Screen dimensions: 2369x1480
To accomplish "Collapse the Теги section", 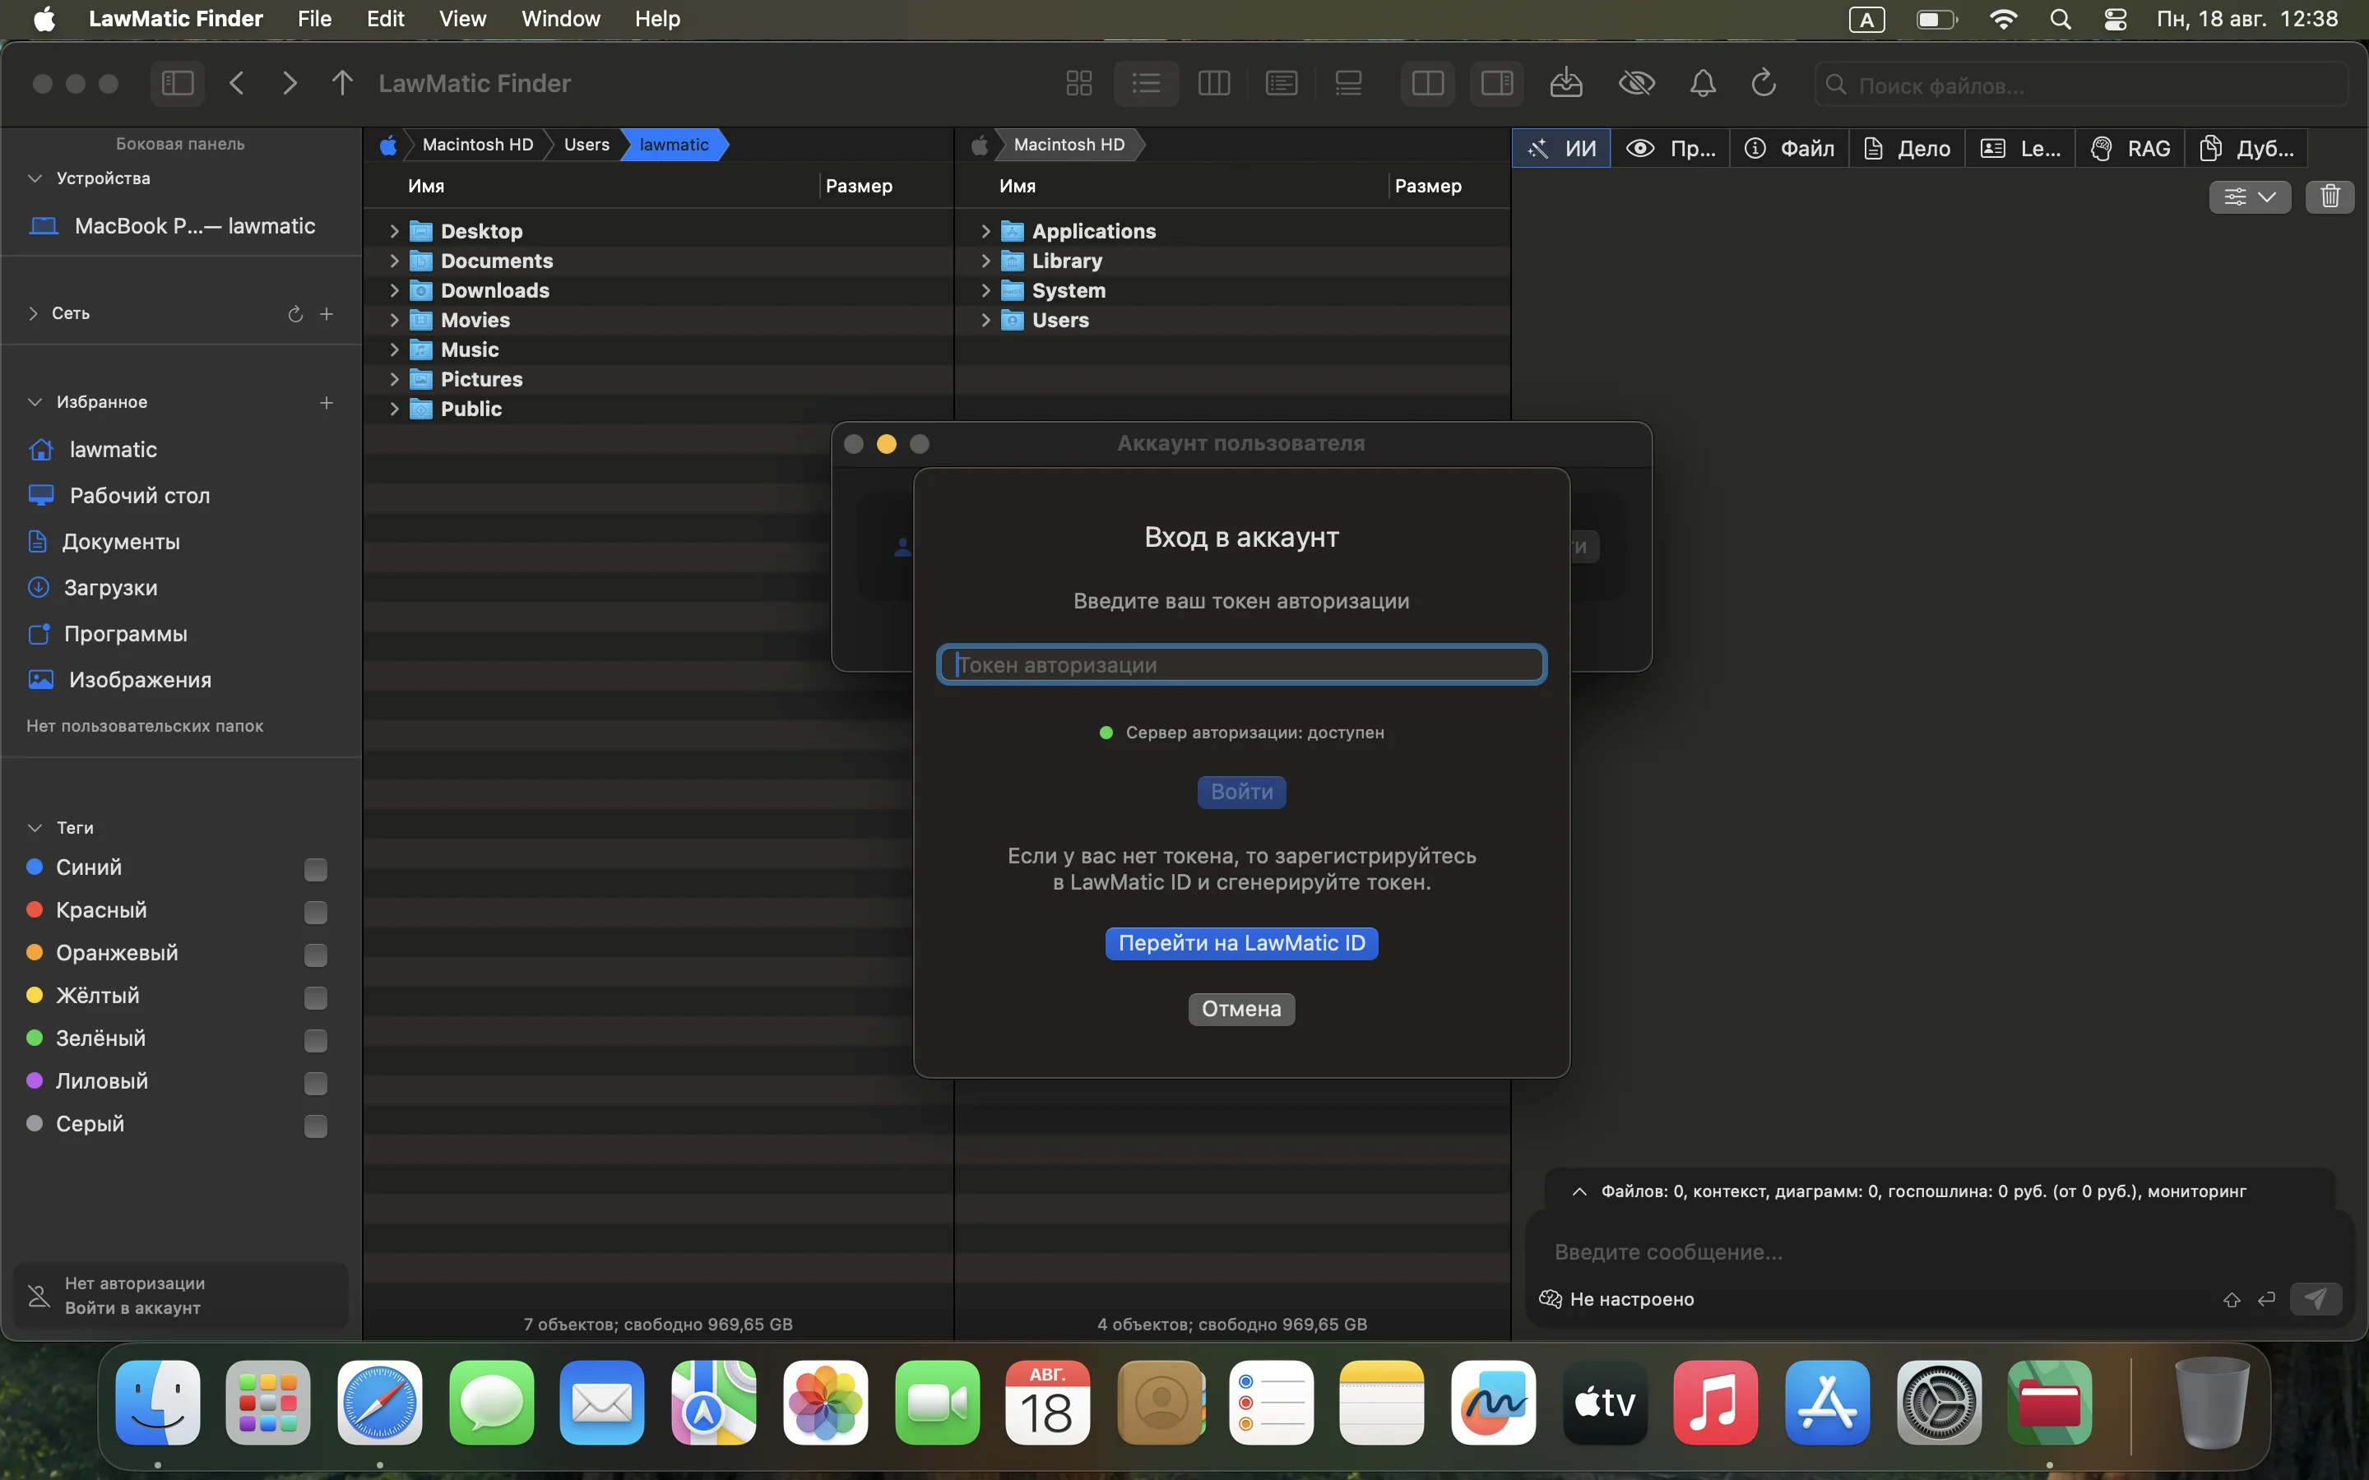I will tap(35, 828).
